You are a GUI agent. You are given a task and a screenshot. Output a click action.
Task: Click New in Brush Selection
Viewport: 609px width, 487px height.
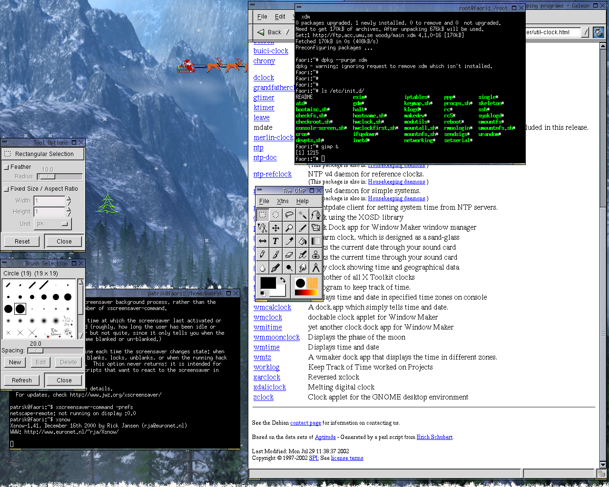click(15, 362)
